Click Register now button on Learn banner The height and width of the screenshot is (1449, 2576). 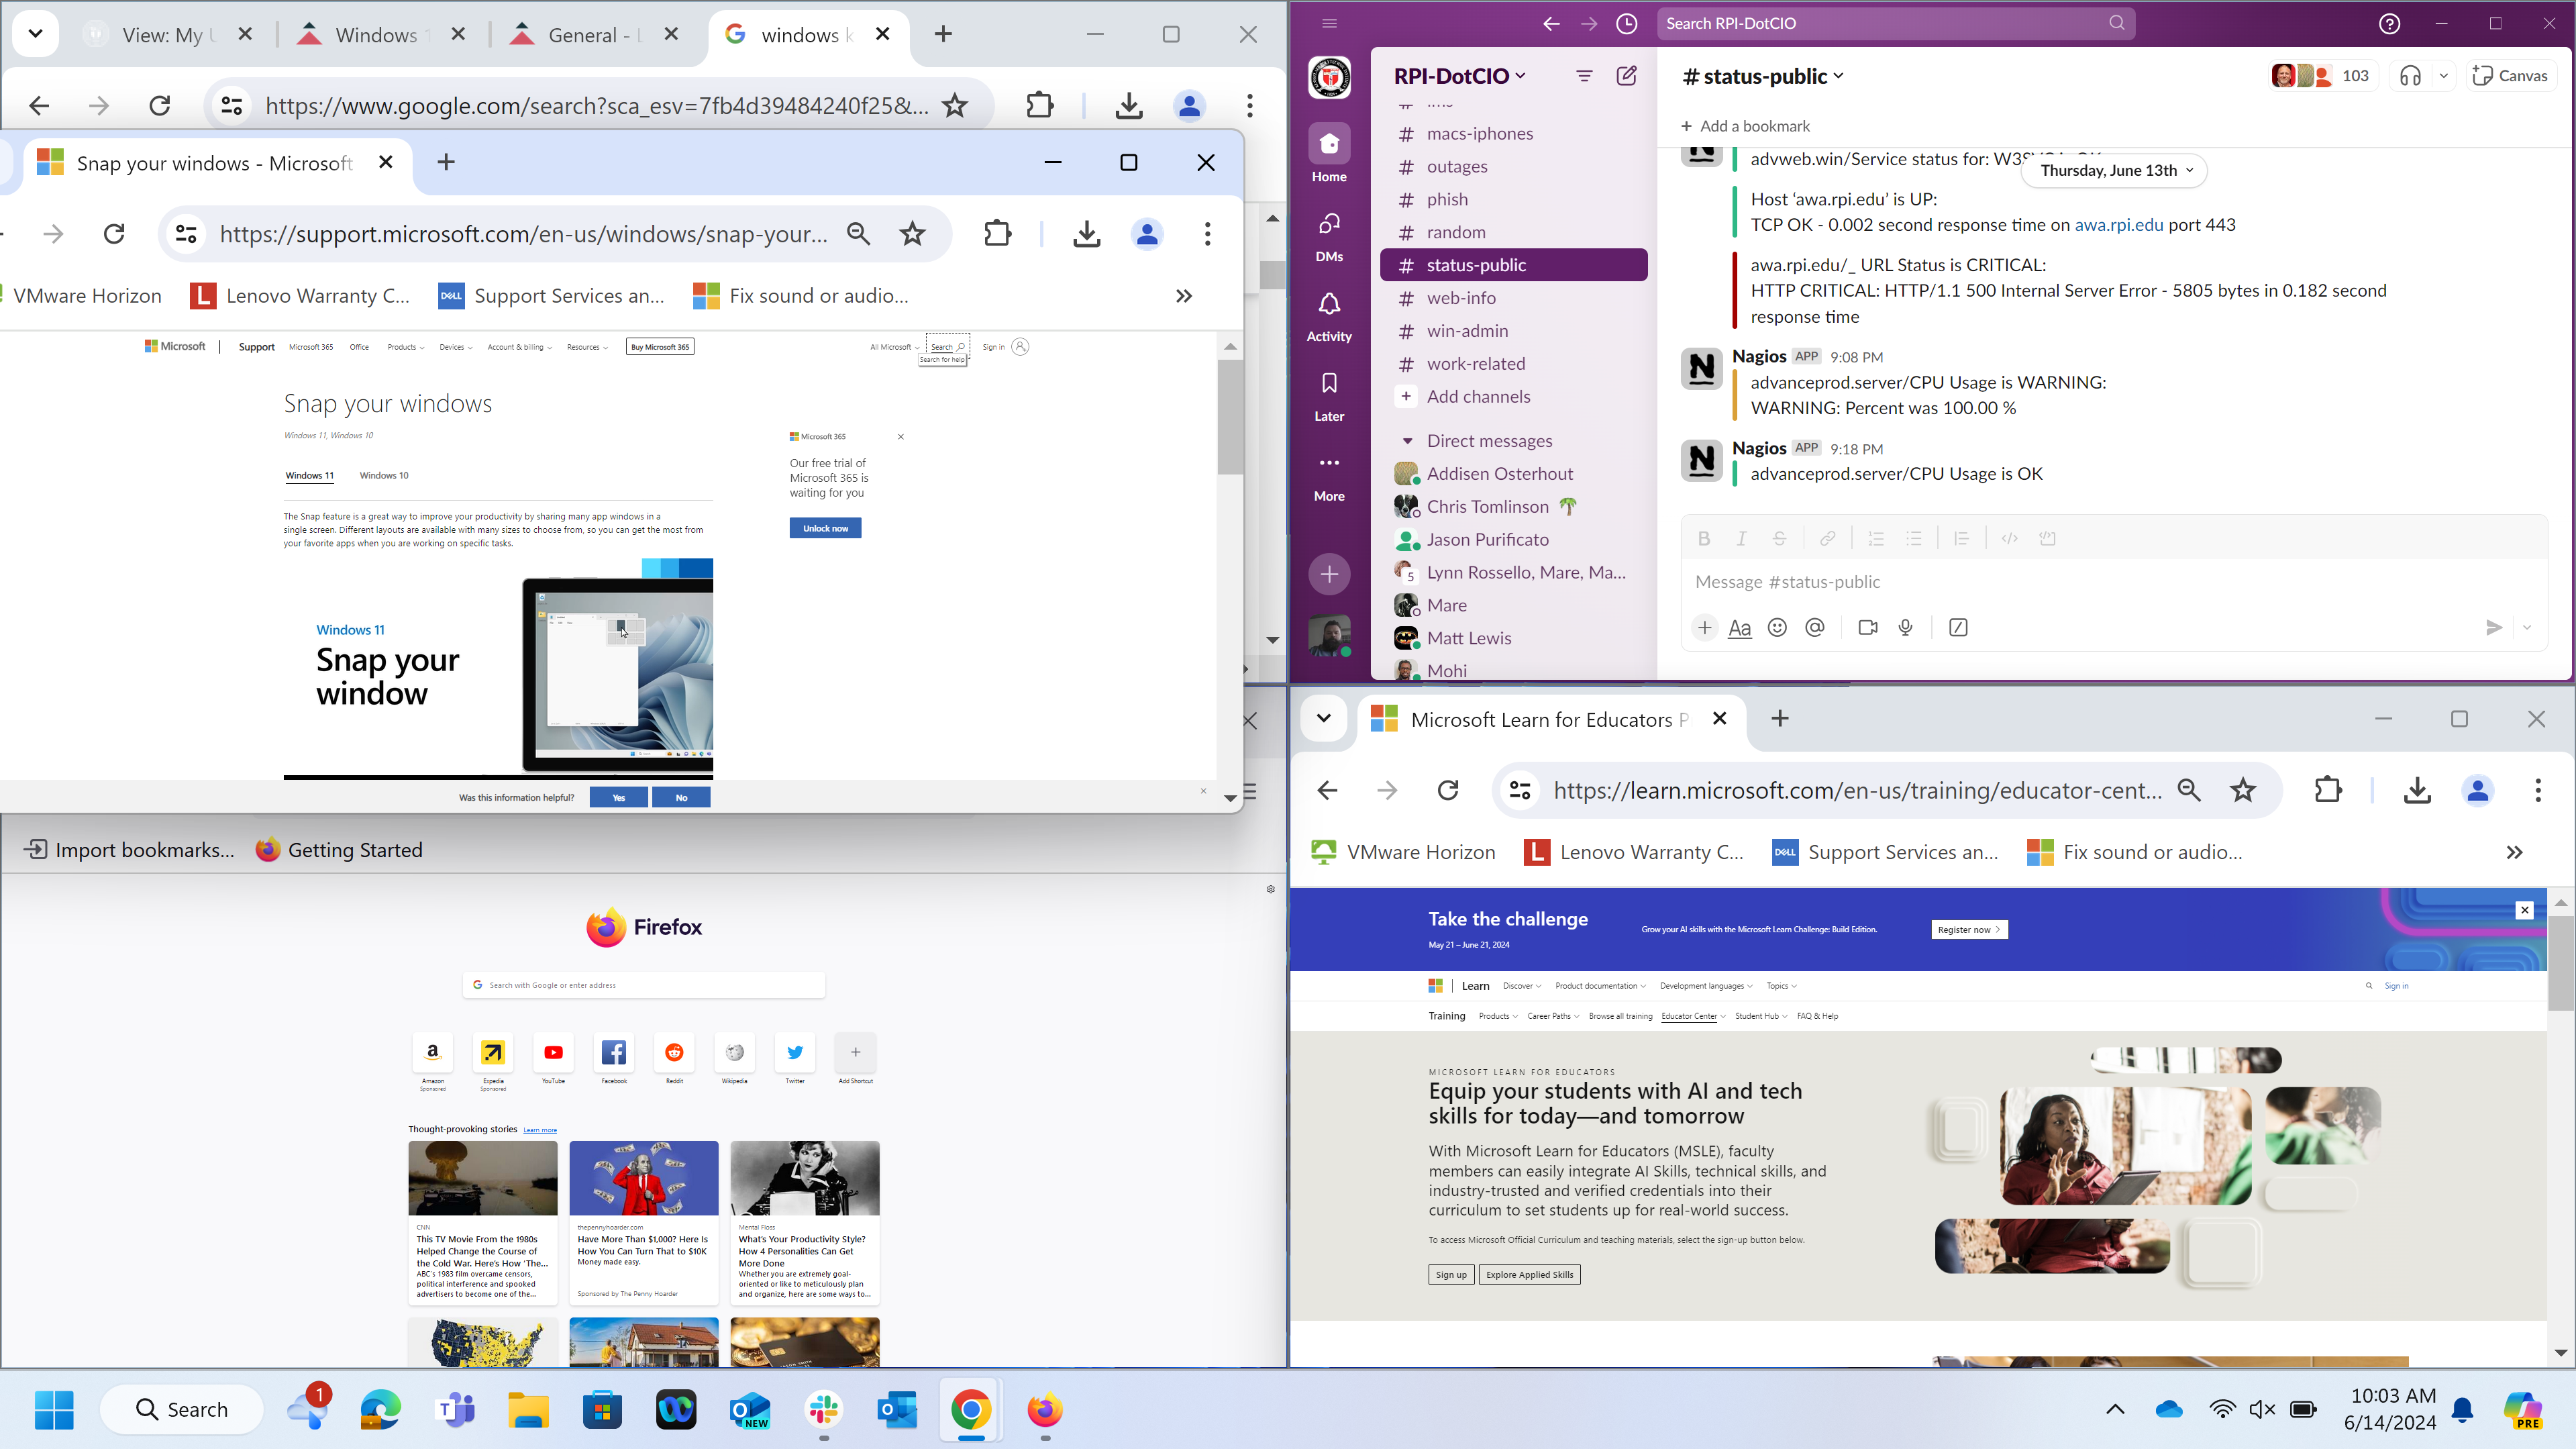click(x=1969, y=929)
